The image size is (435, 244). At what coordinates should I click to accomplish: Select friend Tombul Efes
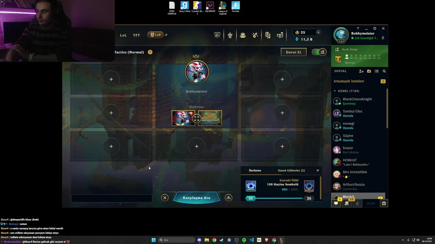click(359, 113)
